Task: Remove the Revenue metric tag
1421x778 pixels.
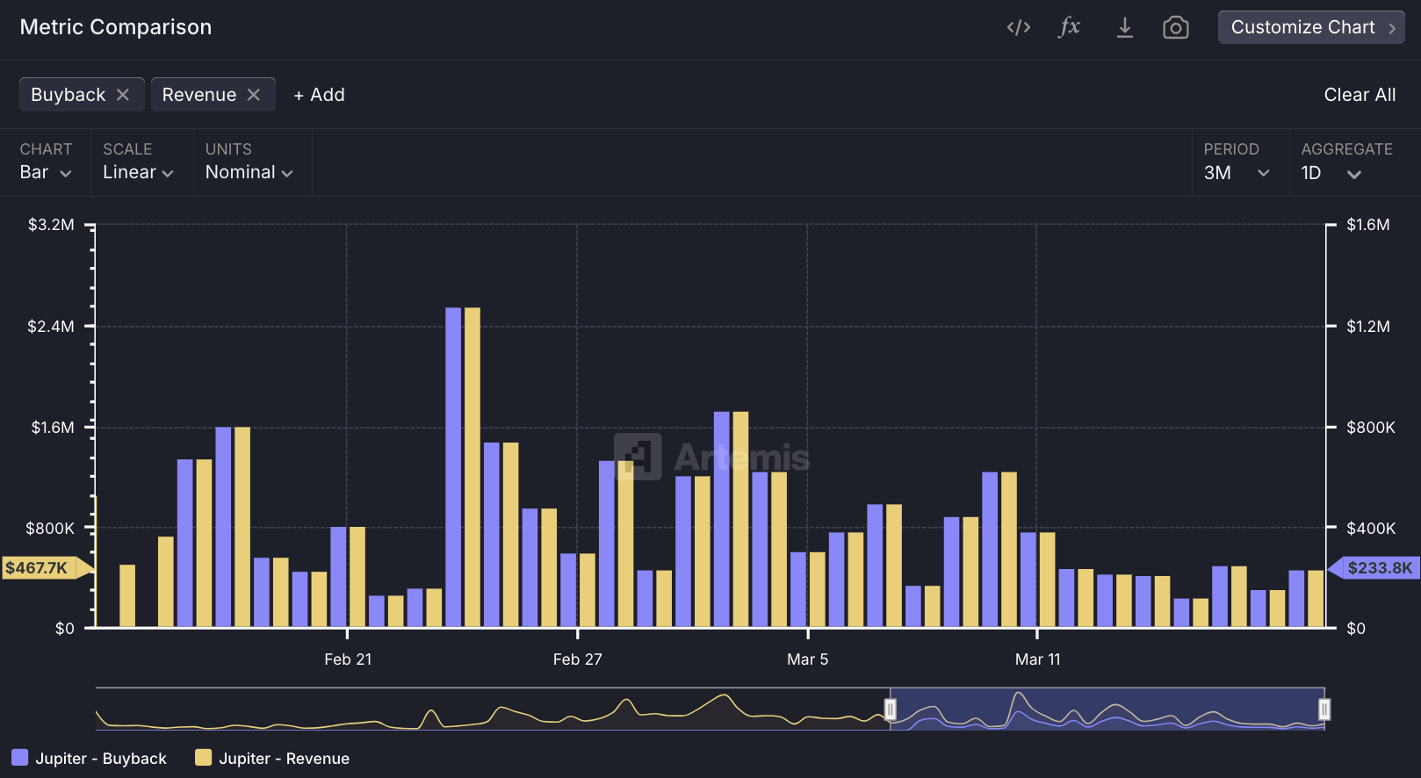Action: (253, 94)
